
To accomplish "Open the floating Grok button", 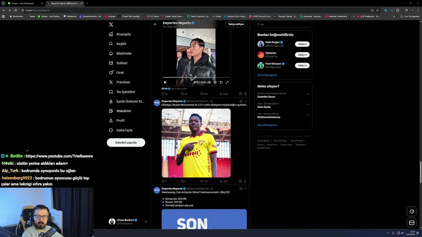I will pyautogui.click(x=412, y=211).
